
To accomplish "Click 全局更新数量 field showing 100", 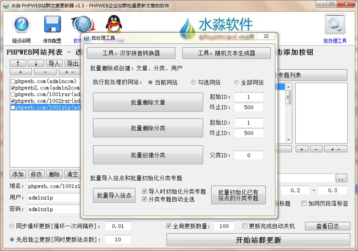I will coord(224,226).
